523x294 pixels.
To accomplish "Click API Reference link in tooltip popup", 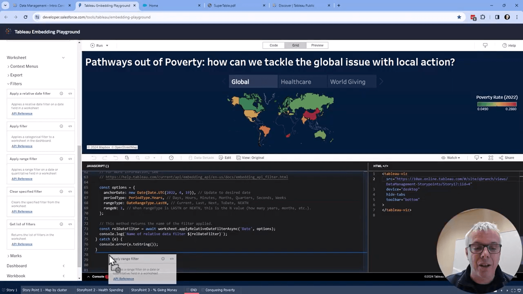I will tap(123, 278).
